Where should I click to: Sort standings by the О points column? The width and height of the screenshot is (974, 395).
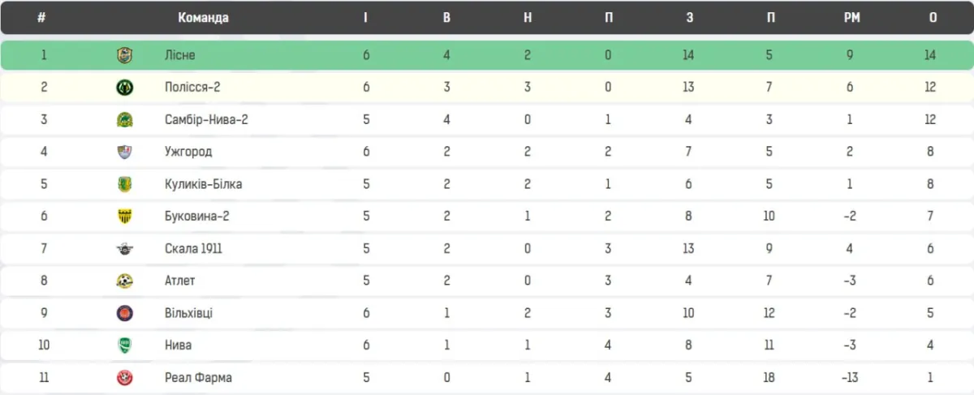point(933,18)
